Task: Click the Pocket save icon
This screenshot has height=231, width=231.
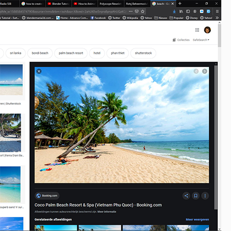Action: pyautogui.click(x=137, y=11)
